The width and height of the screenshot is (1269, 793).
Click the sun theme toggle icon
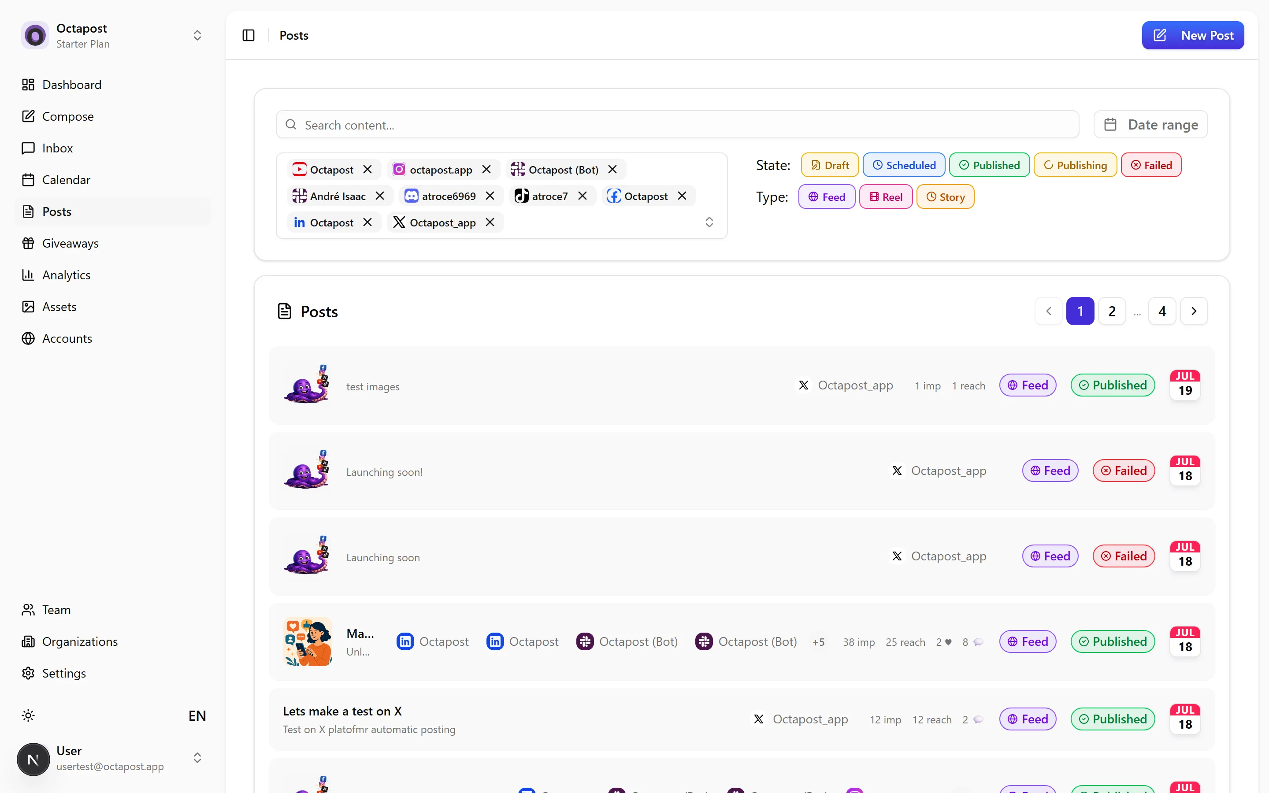click(28, 715)
